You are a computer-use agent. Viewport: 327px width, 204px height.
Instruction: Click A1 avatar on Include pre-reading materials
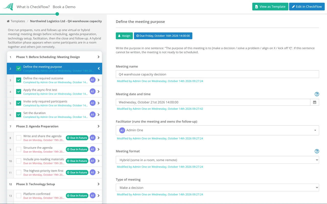92,161
